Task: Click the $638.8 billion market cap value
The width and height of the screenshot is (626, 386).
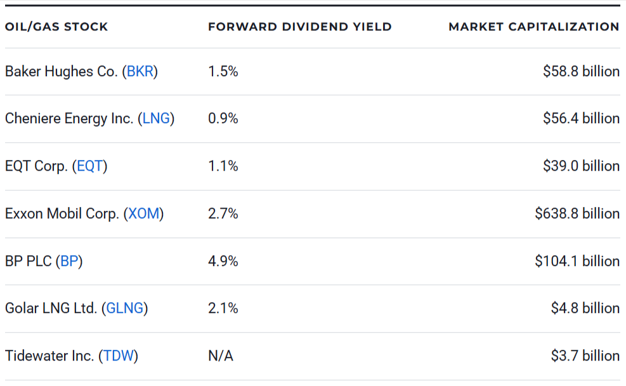Action: point(577,214)
